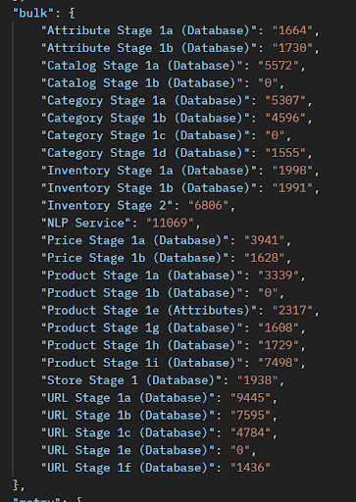The height and width of the screenshot is (502, 356).
Task: Select the "7498" Product Stage 1i value
Action: point(279,363)
